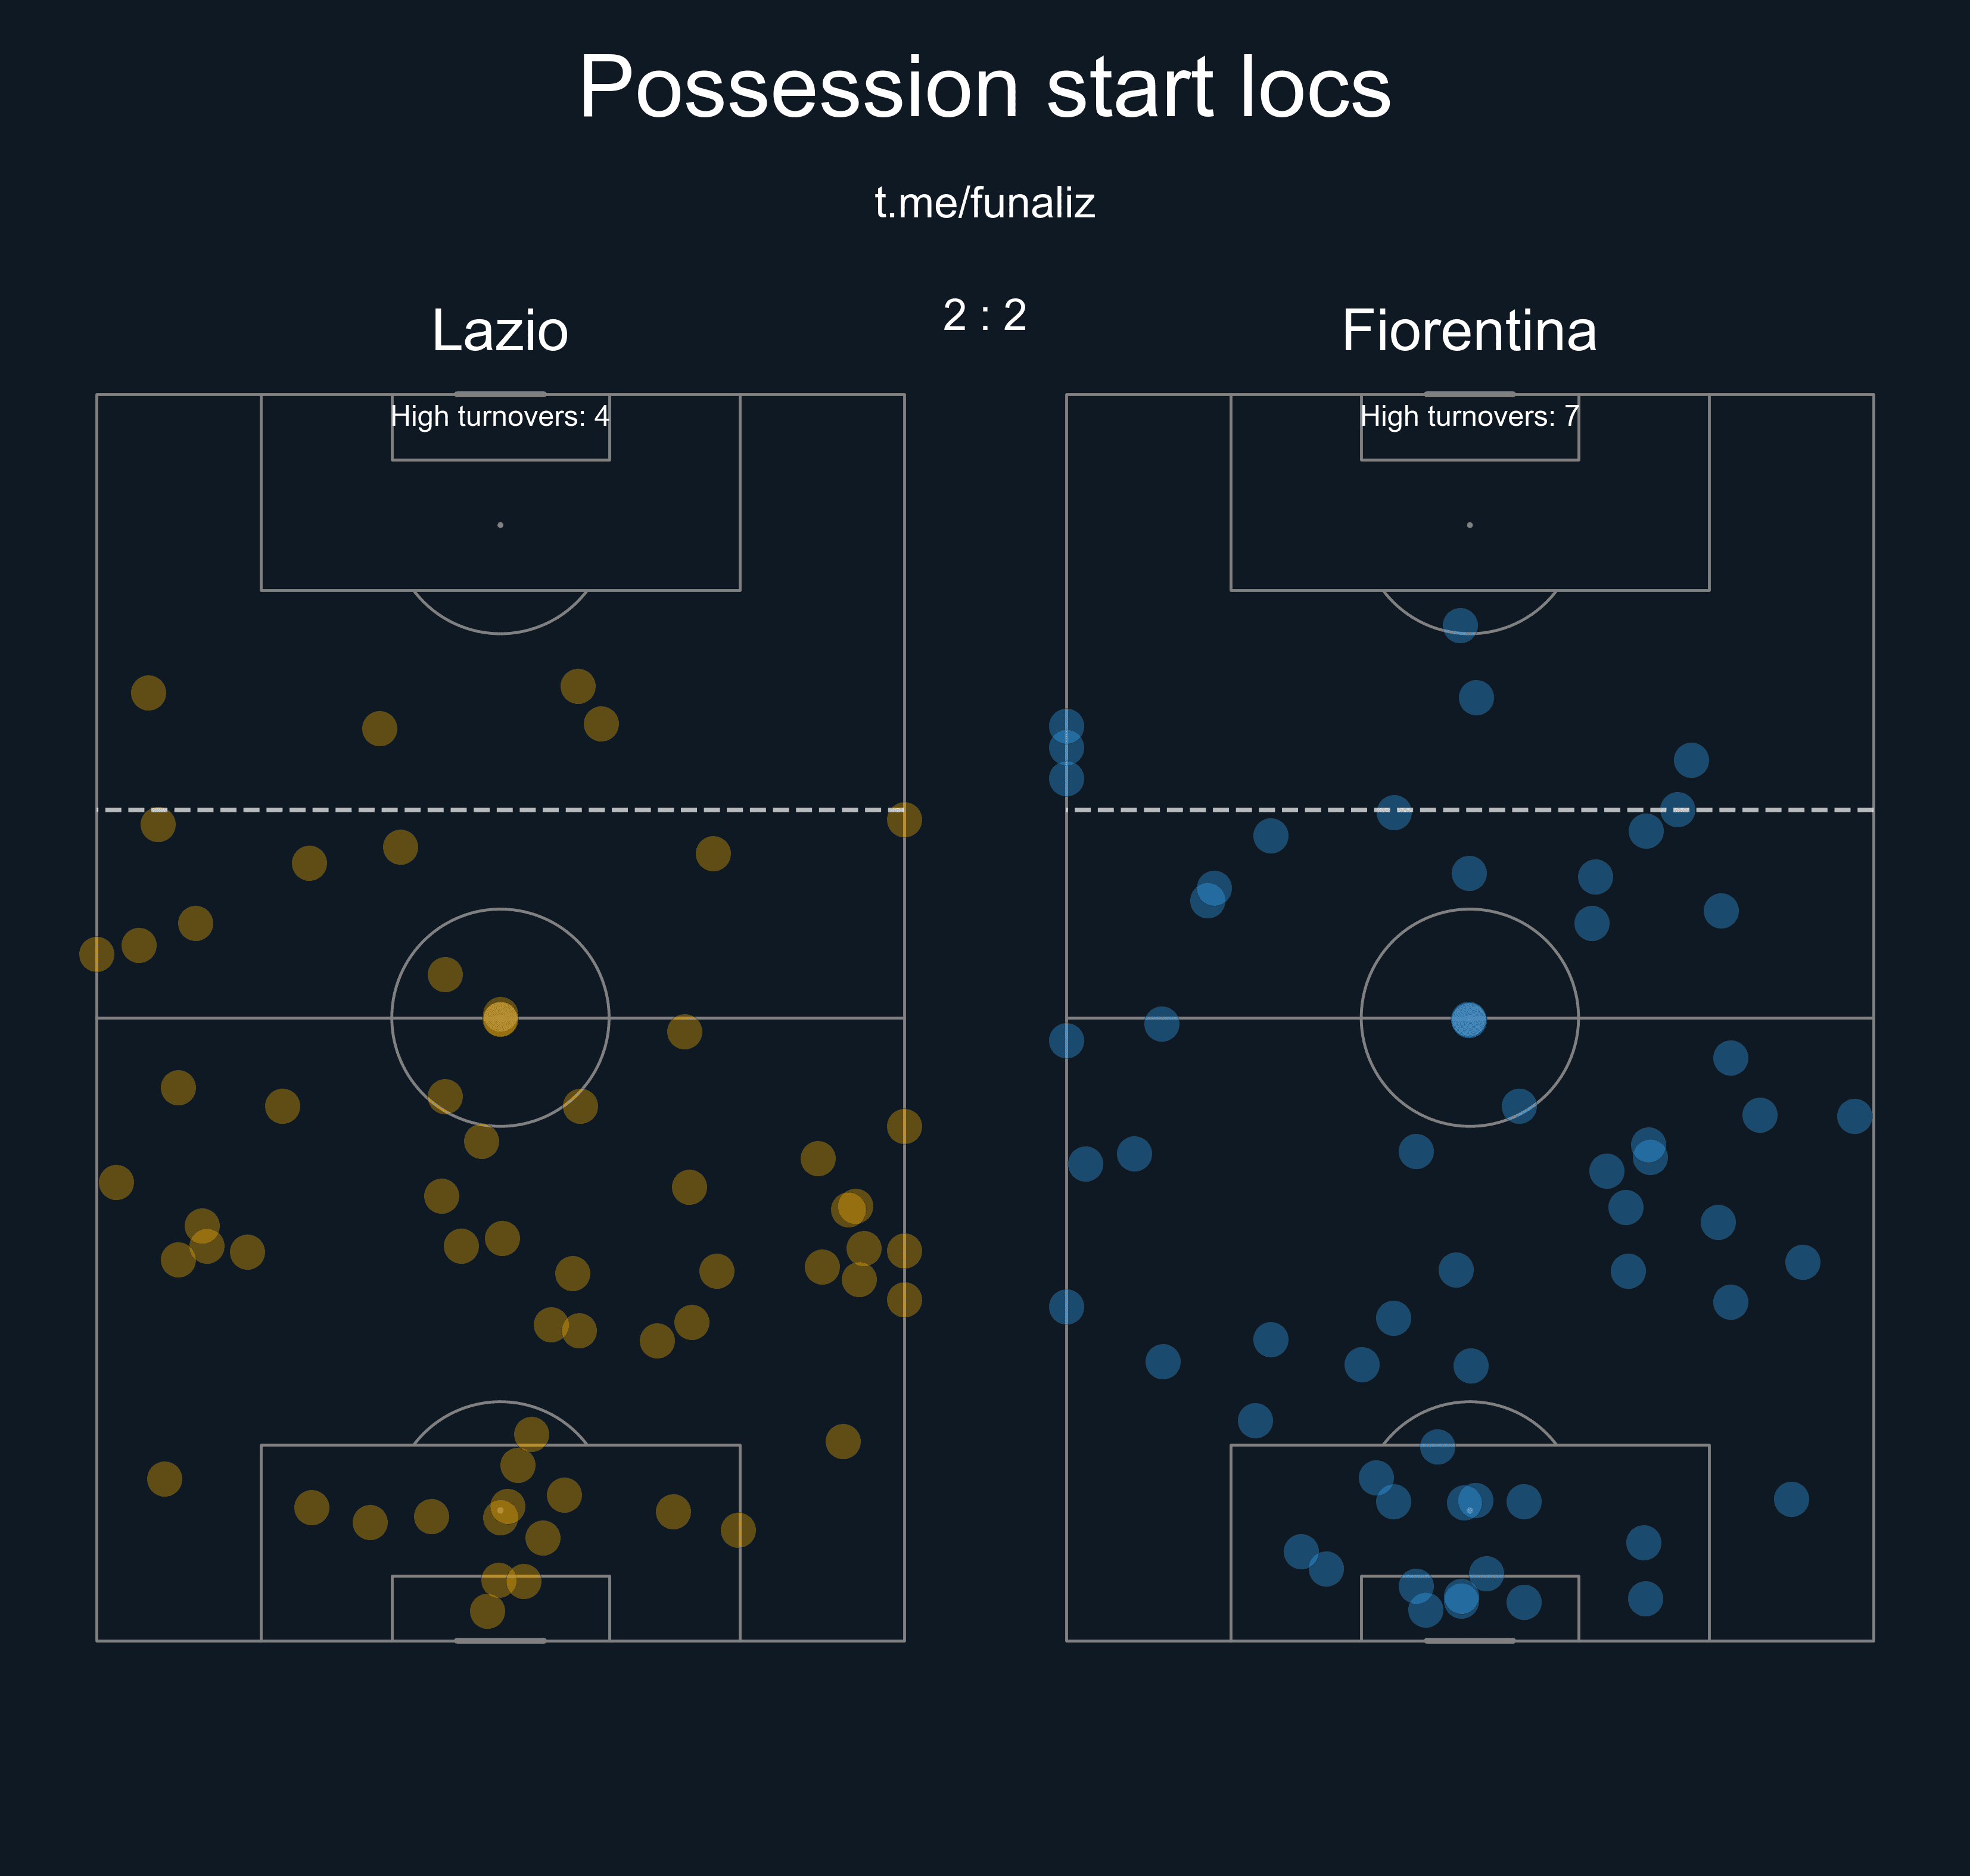Image resolution: width=1970 pixels, height=1876 pixels.
Task: Click the t.me/funaliz link text
Action: 984,203
